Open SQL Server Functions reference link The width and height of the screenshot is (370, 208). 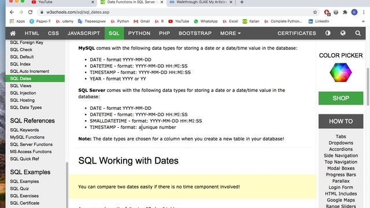tap(31, 144)
